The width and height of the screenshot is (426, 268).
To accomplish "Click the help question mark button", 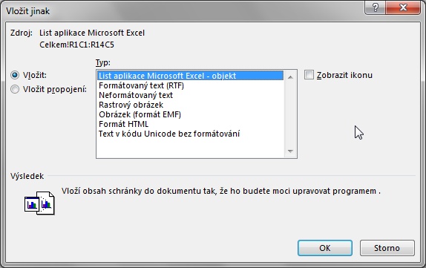I will (375, 7).
